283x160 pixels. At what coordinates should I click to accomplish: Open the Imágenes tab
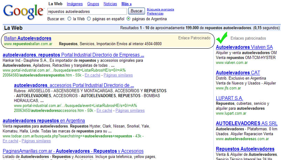(x=75, y=4)
